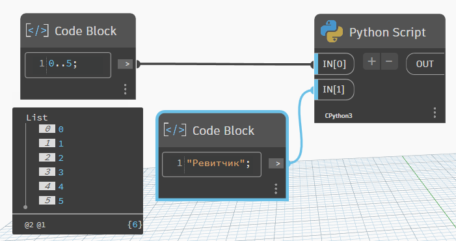Click into the 0..5; code editor field

click(x=68, y=65)
